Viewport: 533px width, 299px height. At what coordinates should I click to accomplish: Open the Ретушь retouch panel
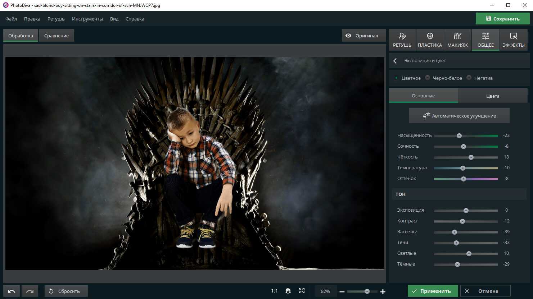click(x=402, y=40)
